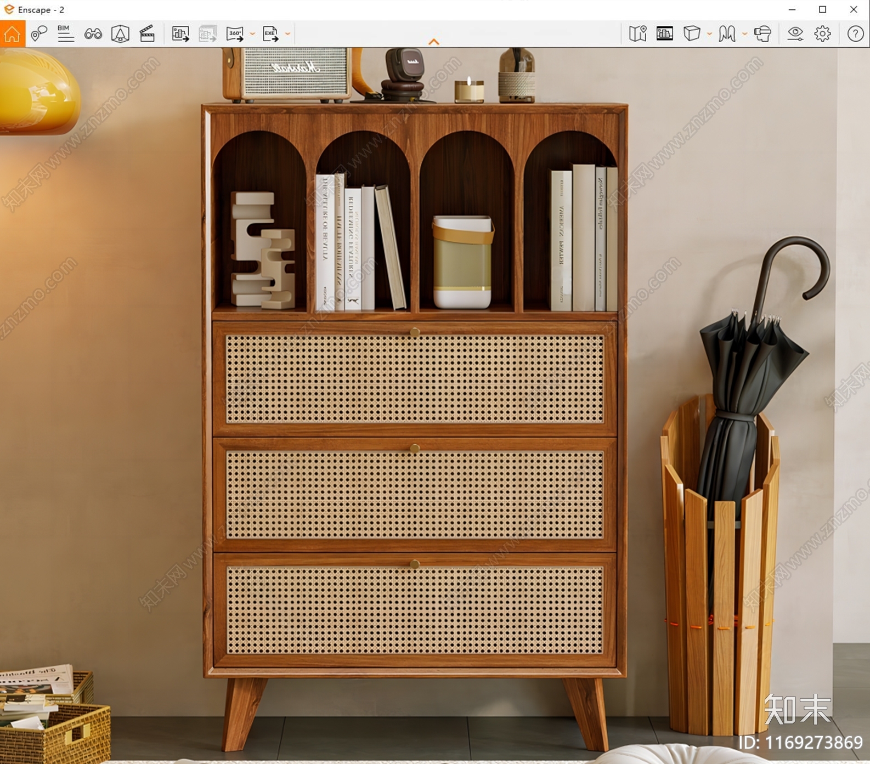Toggle fly mode wings icon
The image size is (870, 764).
(x=727, y=34)
